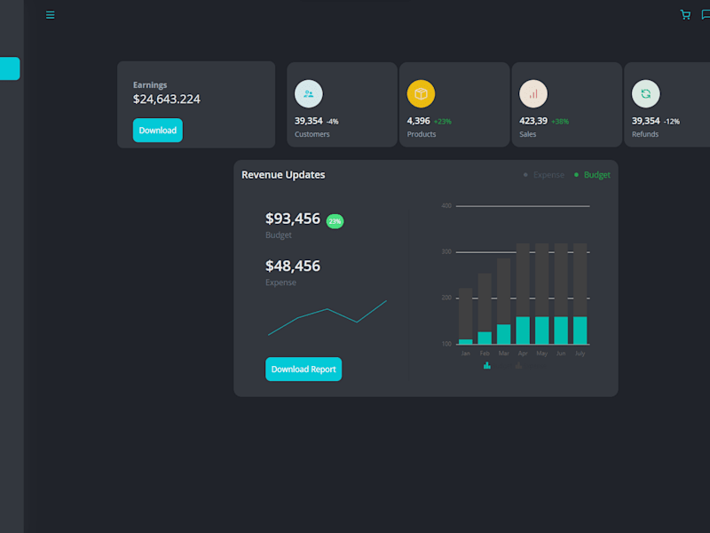Image resolution: width=710 pixels, height=533 pixels.
Task: Click the Customers label
Action: click(312, 134)
